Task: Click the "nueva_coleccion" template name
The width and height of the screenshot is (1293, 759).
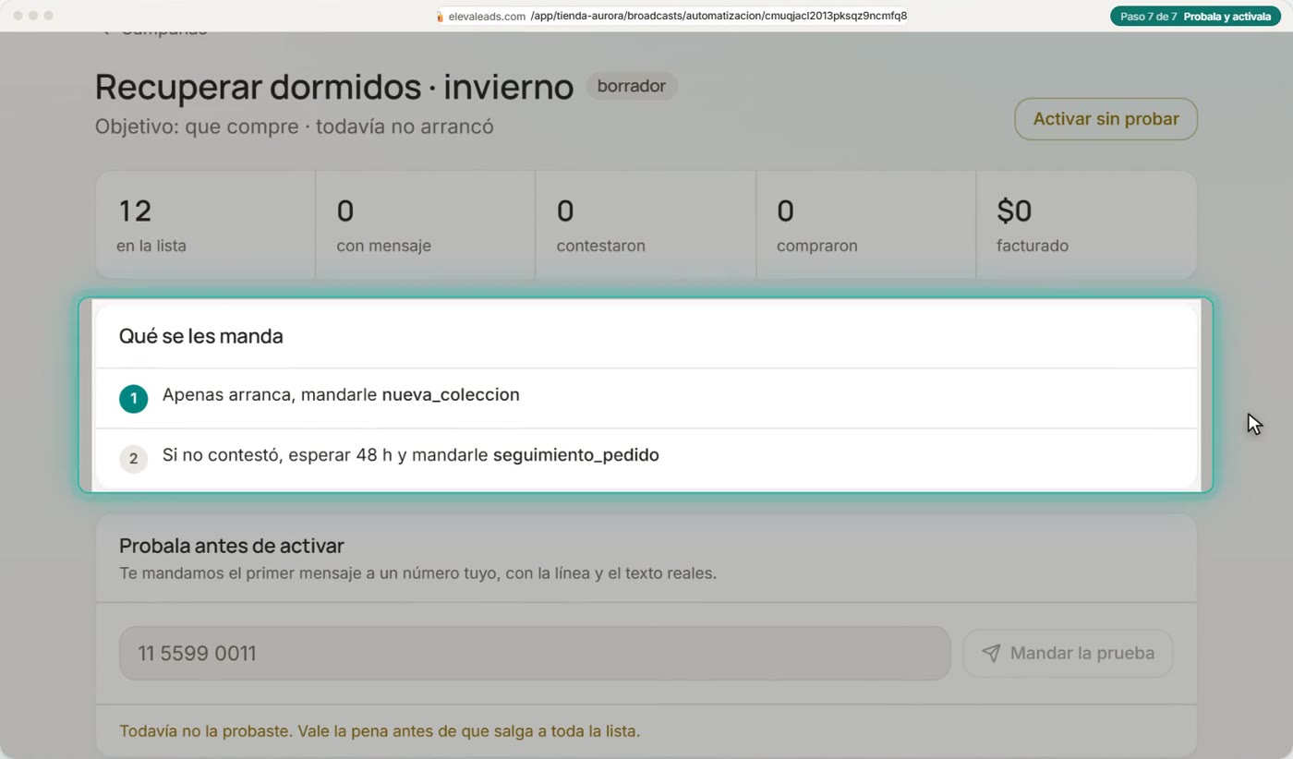Action: point(451,395)
